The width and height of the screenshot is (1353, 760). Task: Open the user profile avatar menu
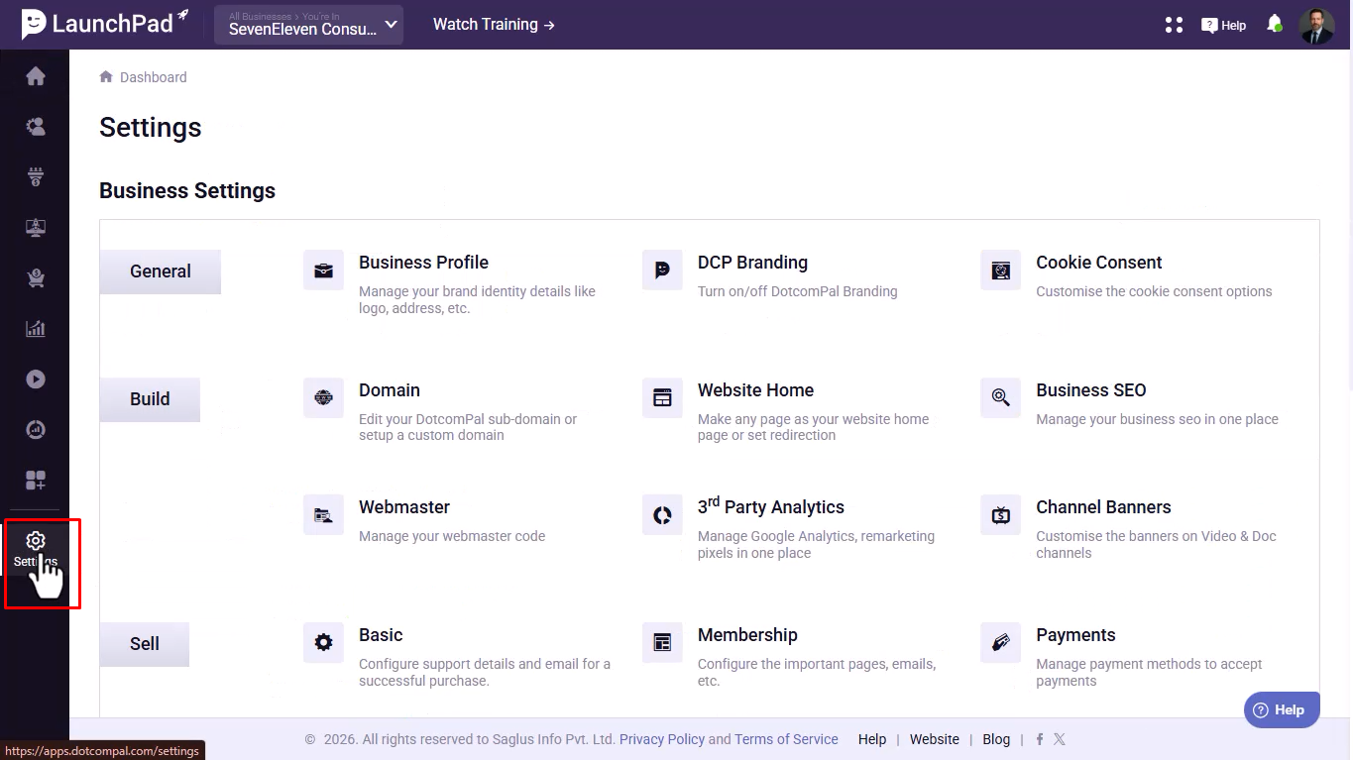1317,25
